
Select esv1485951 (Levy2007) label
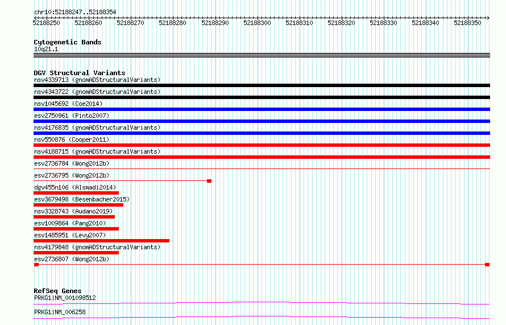coord(70,235)
